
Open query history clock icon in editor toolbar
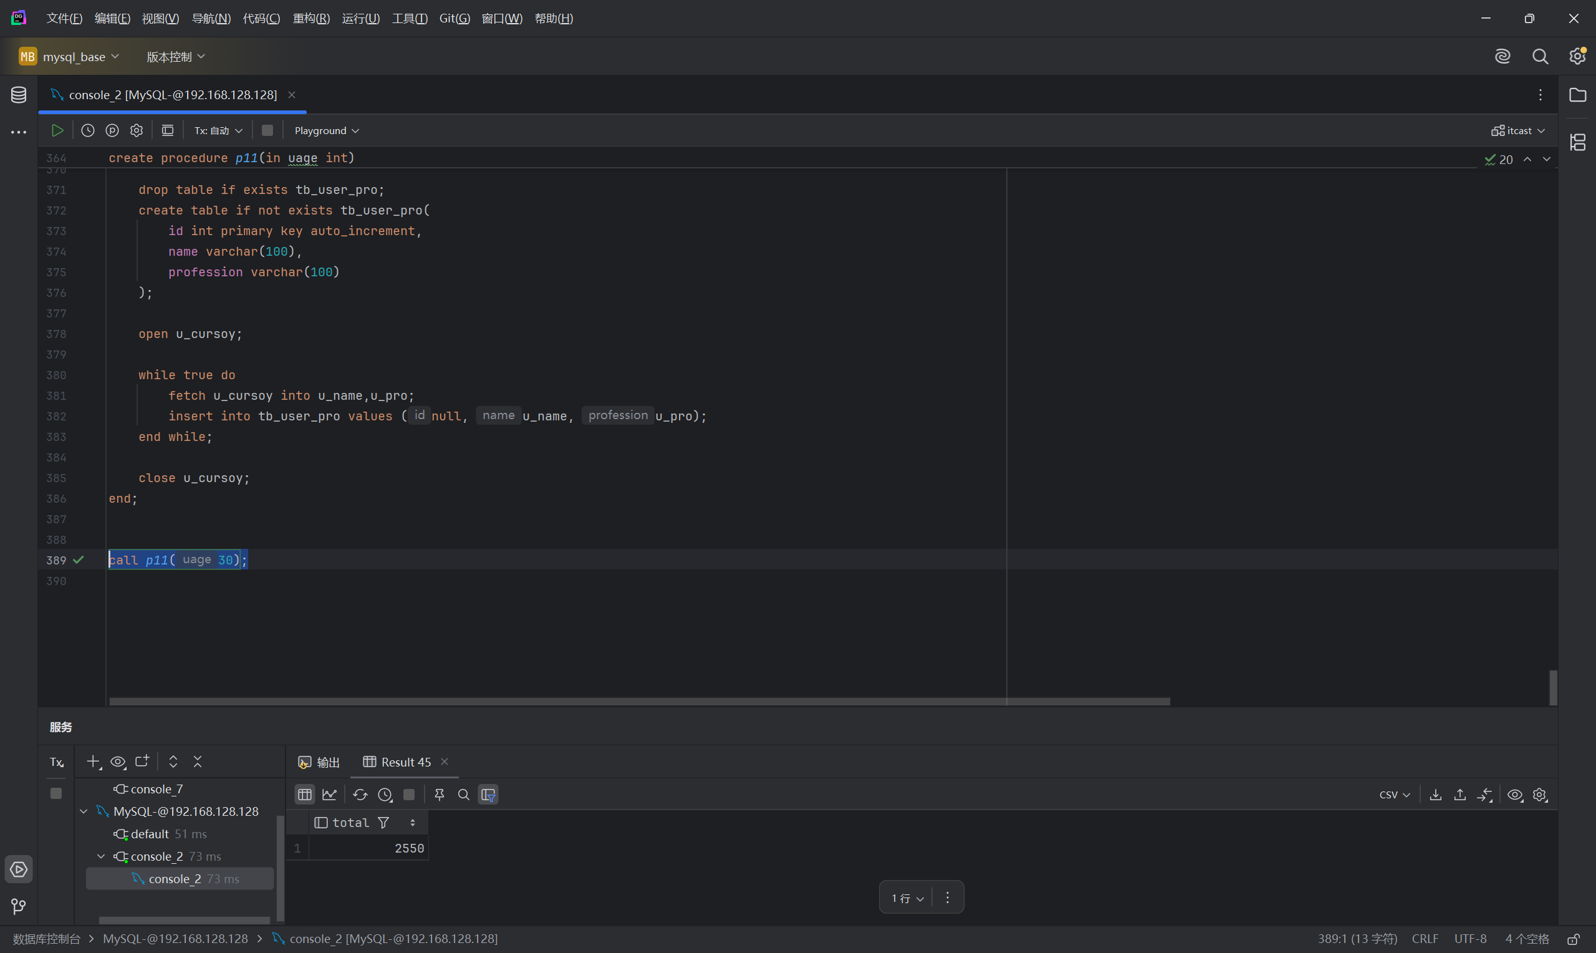tap(88, 130)
